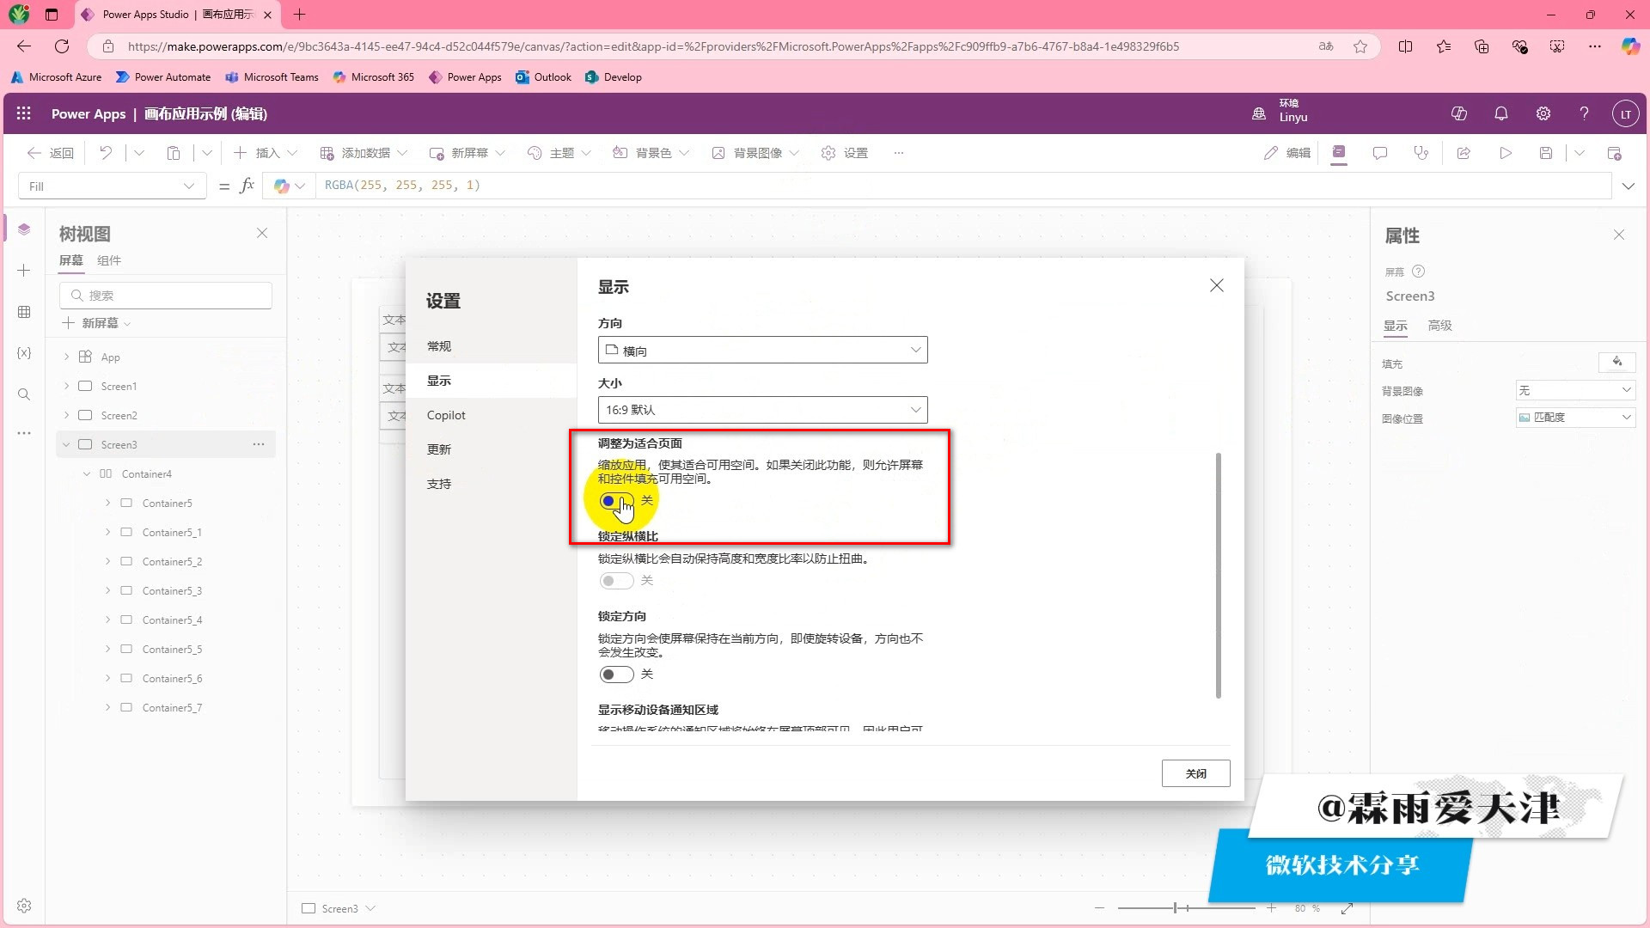Toggle the scale to fit switch
Viewport: 1650px width, 928px height.
tap(616, 501)
